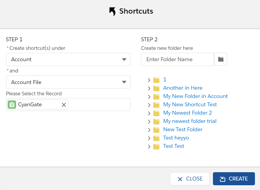Click the folder icon beside New Test Folder
Viewport: 260px width, 190px height.
coord(156,130)
